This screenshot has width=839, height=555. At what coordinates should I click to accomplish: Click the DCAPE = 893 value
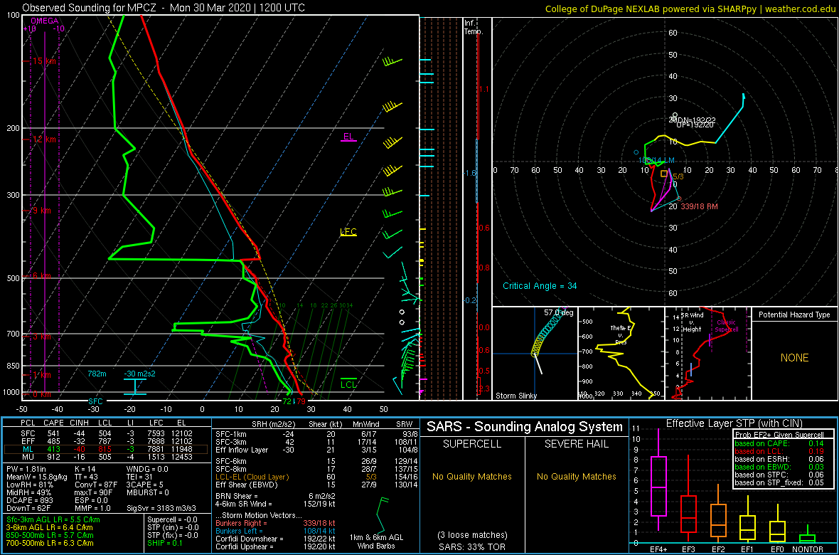[x=30, y=499]
